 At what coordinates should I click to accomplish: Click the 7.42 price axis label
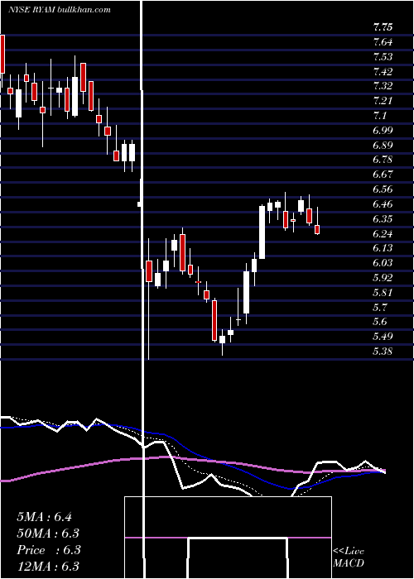383,71
